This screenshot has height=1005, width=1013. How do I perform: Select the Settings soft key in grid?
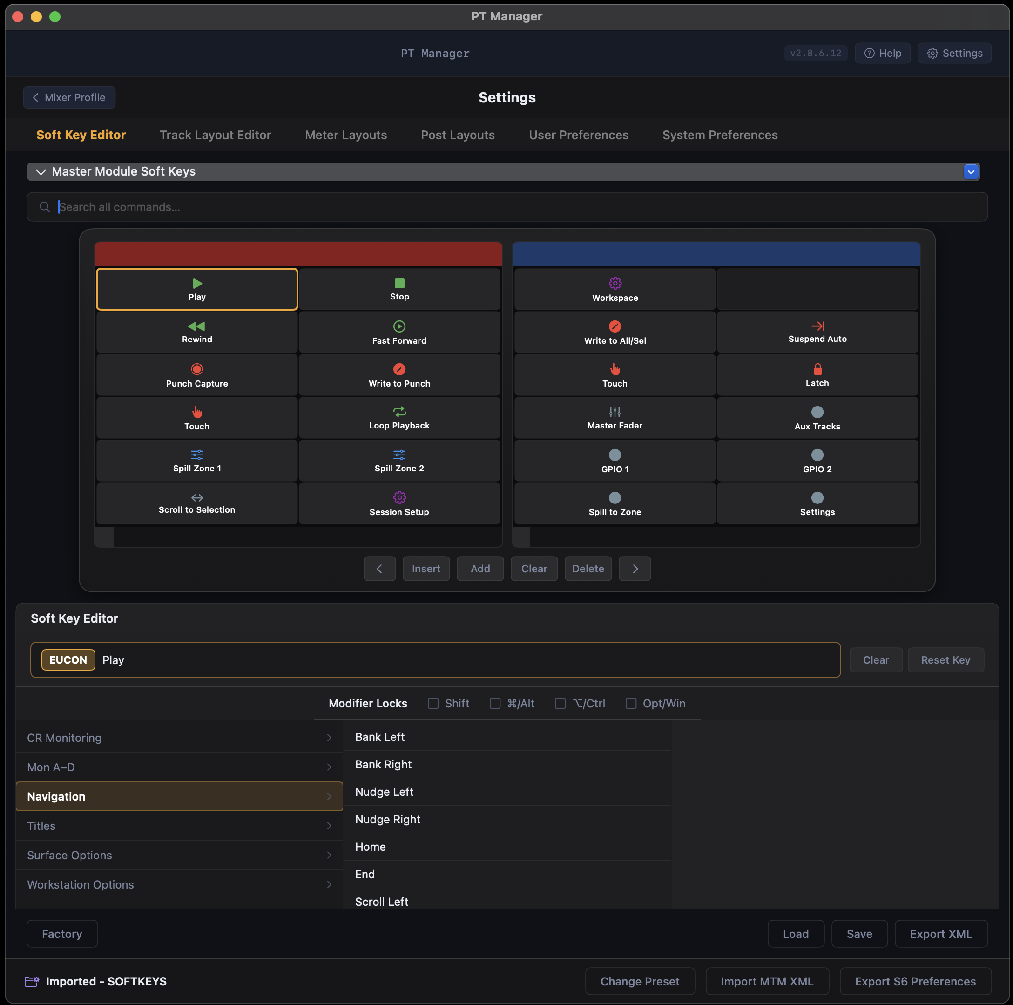[817, 503]
